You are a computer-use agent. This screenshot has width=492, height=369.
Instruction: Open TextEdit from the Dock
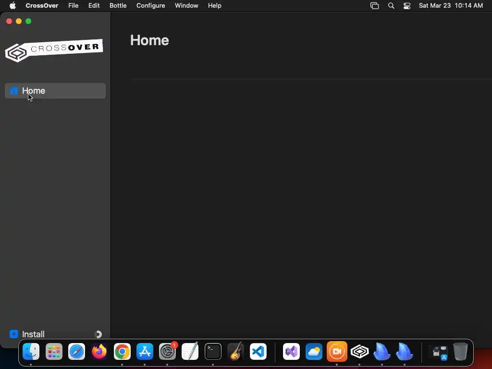[x=190, y=351]
